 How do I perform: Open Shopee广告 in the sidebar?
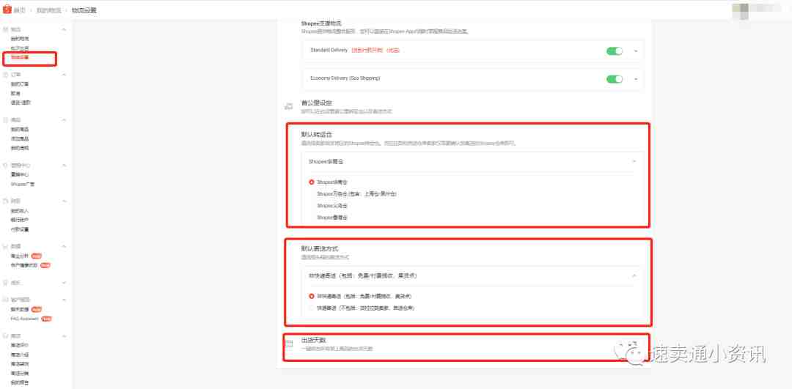click(x=23, y=184)
